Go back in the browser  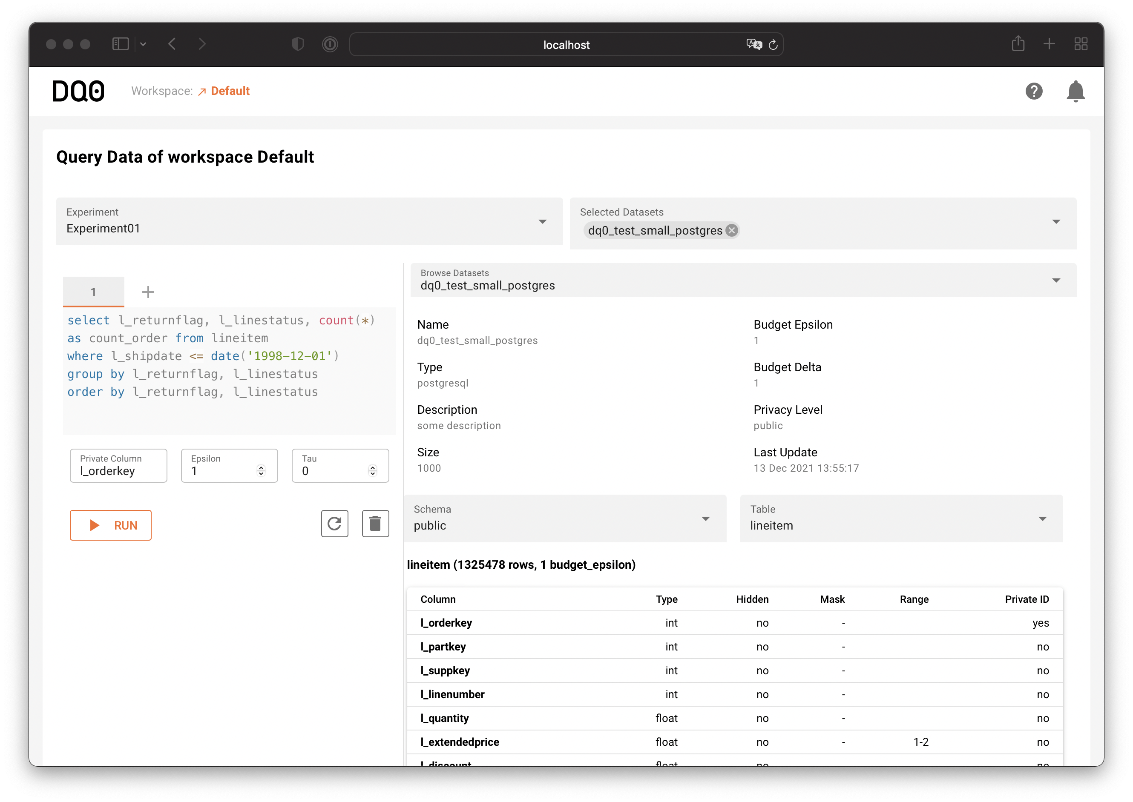click(x=172, y=44)
